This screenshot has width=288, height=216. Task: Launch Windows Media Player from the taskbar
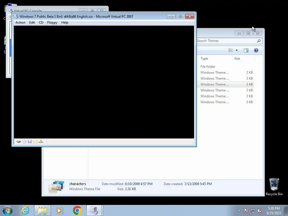pyautogui.click(x=60, y=210)
